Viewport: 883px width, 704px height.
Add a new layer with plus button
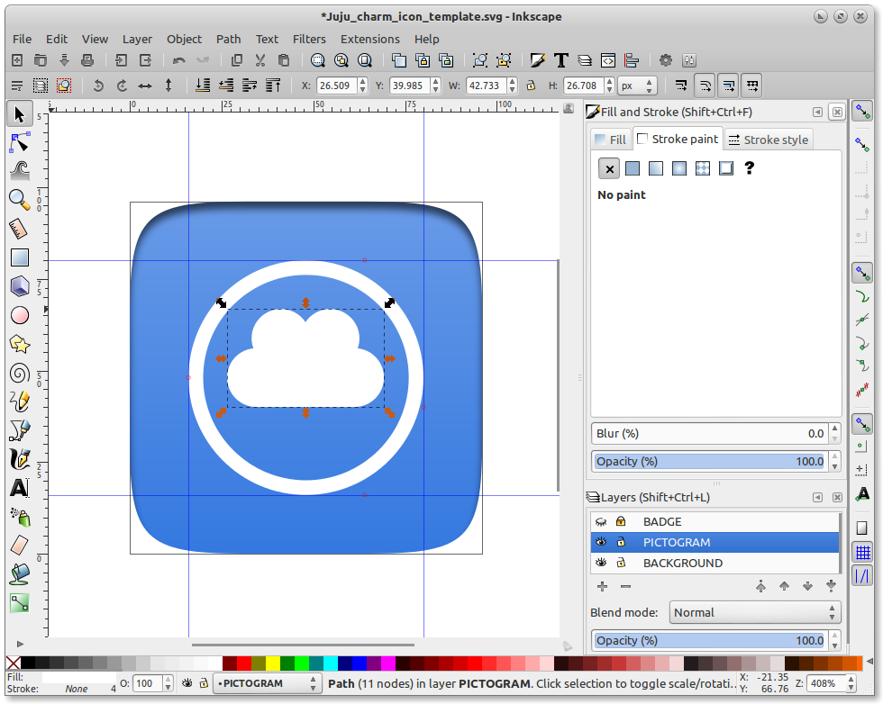(x=602, y=587)
